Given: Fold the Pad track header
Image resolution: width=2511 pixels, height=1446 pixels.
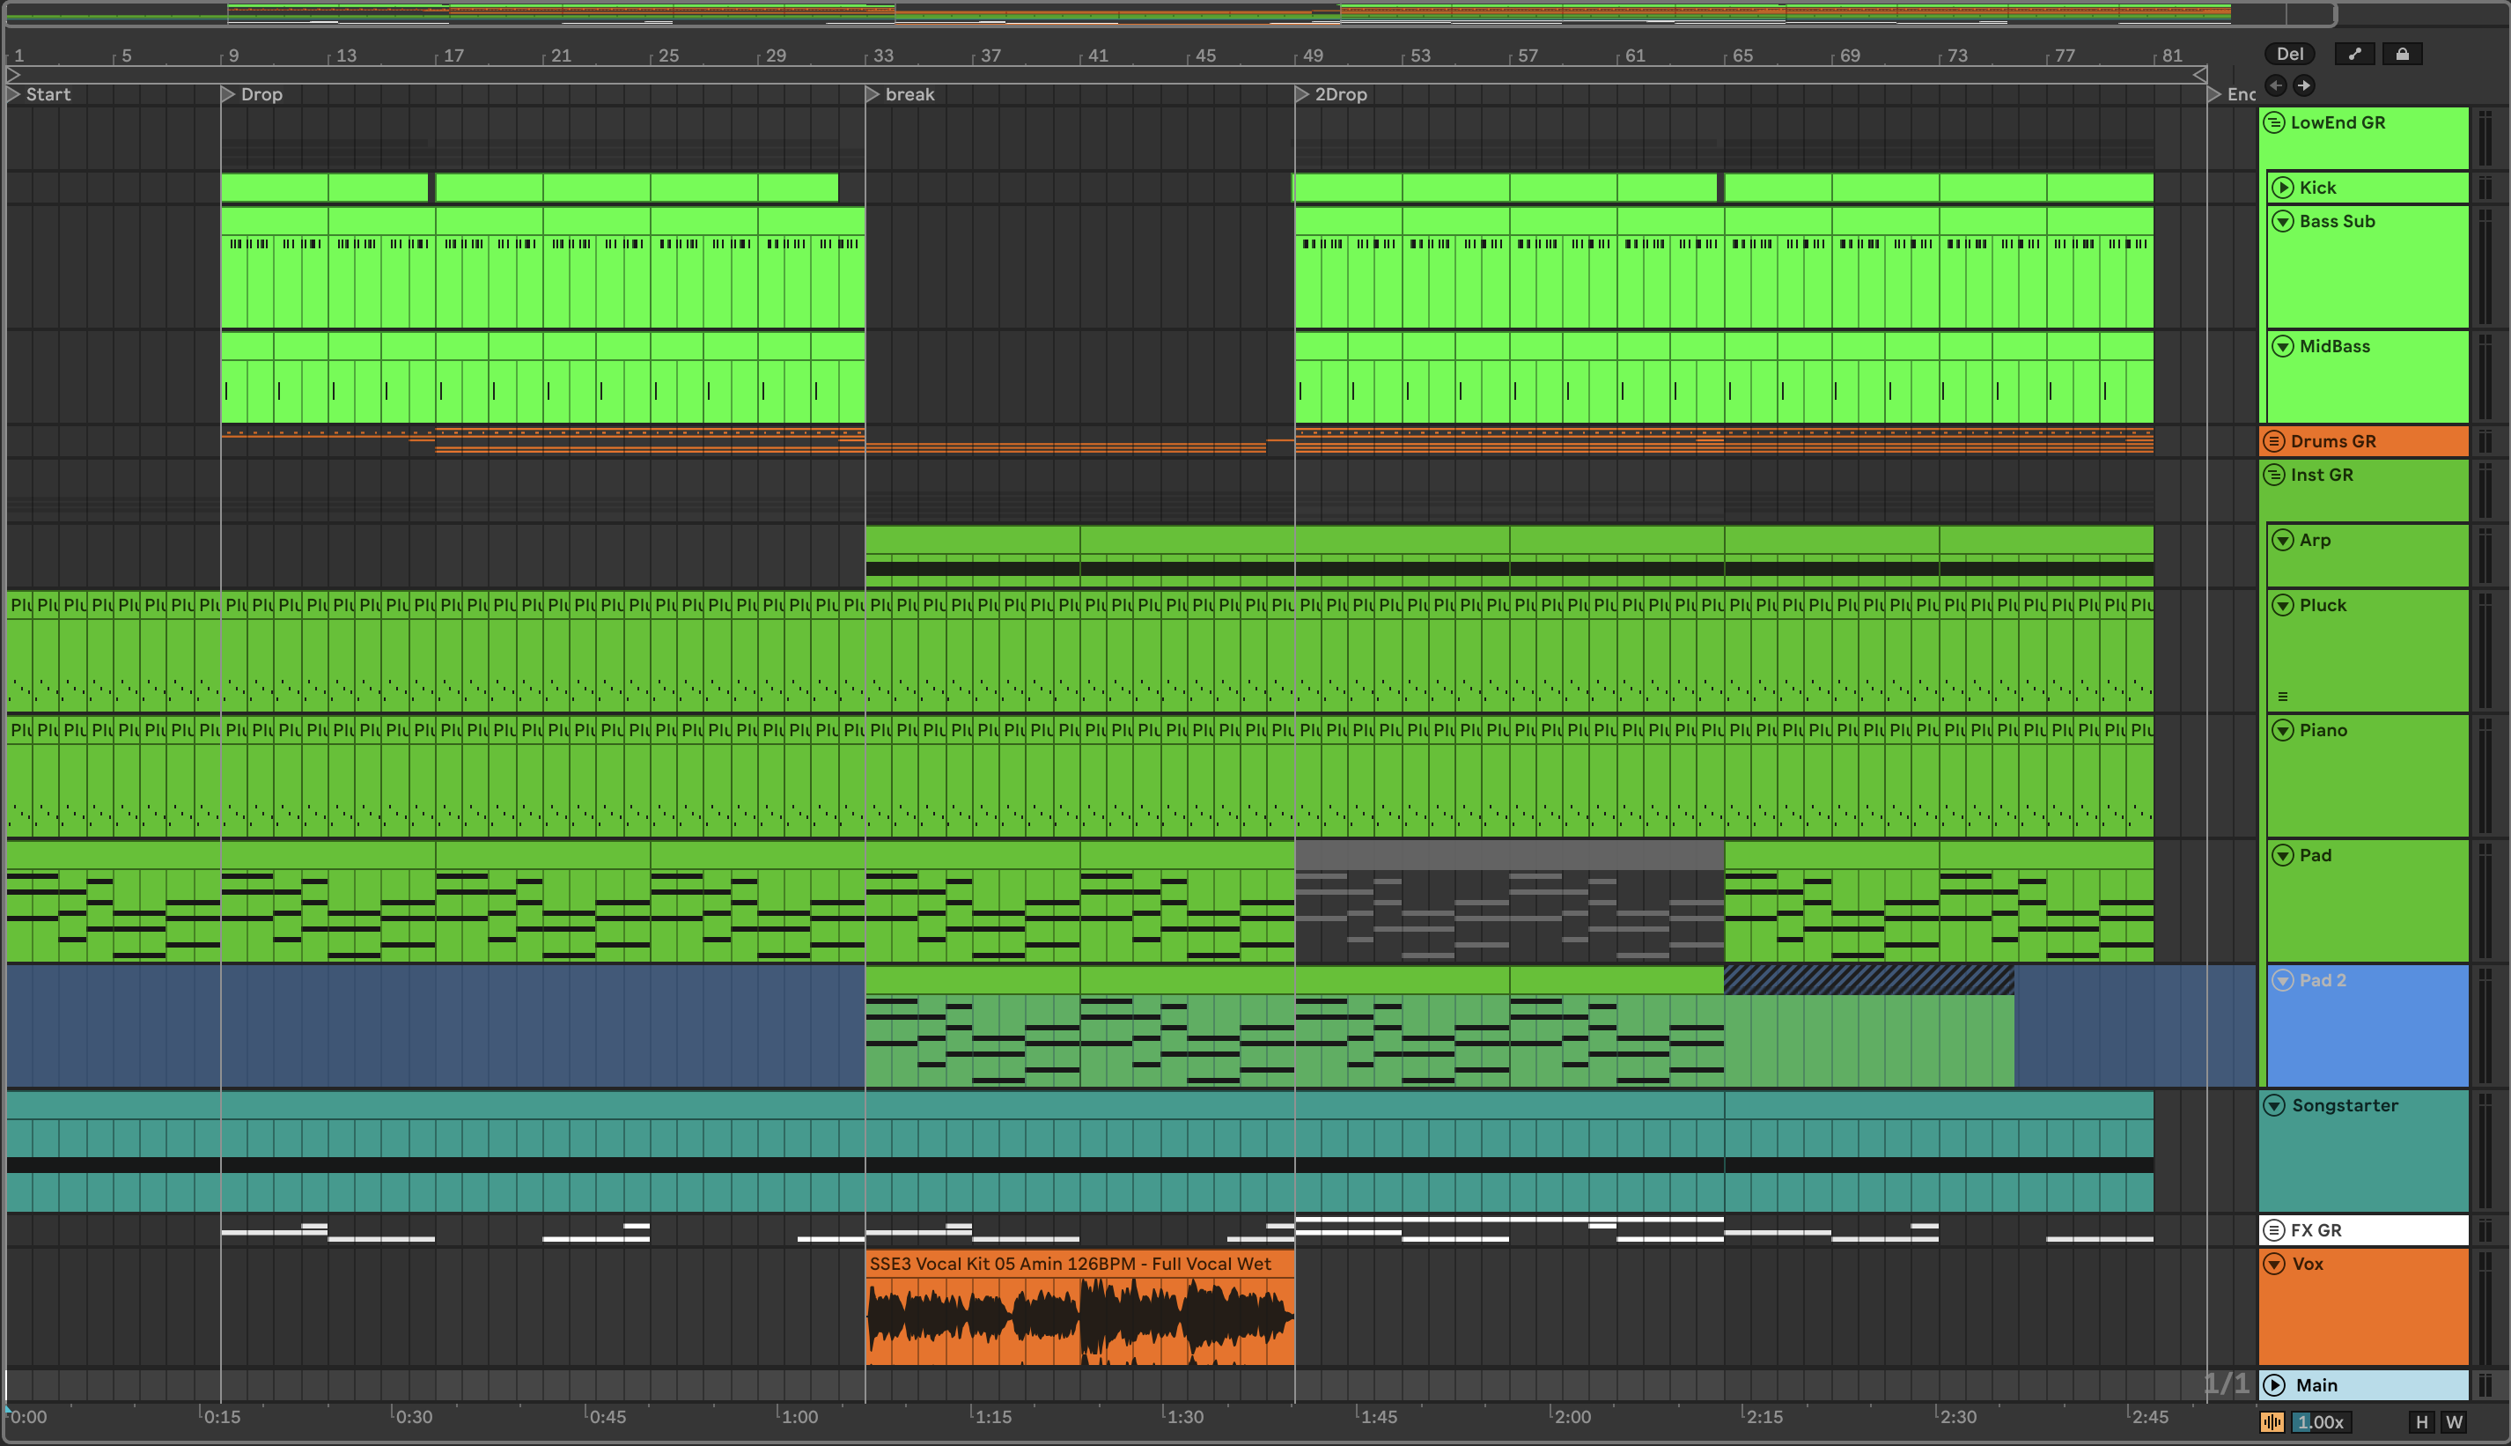Looking at the screenshot, I should (x=2283, y=855).
